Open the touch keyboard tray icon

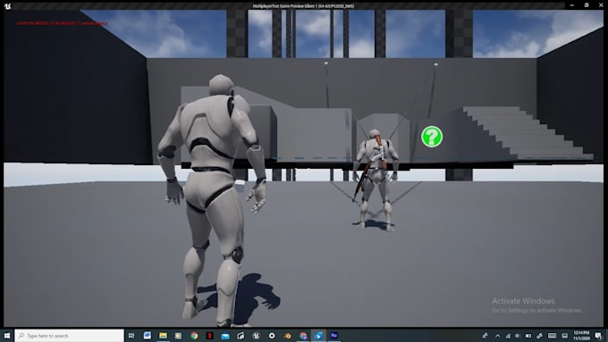pos(553,336)
